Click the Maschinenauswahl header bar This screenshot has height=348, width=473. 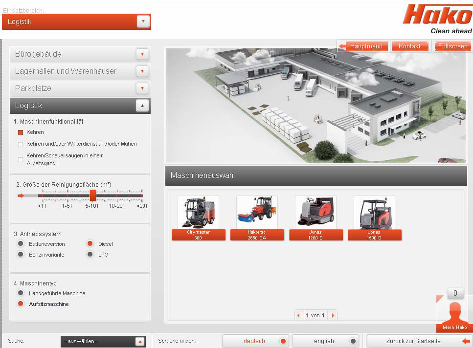click(316, 175)
